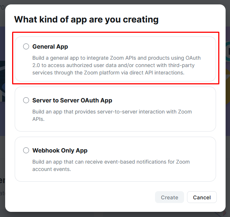Select the General App radio button
The height and width of the screenshot is (217, 230).
pos(26,46)
